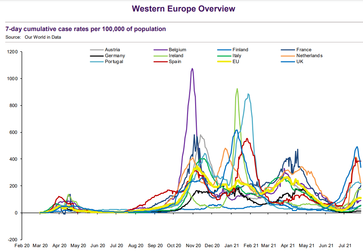Click the y-axis label 1000
363x251 pixels.
pos(12,78)
